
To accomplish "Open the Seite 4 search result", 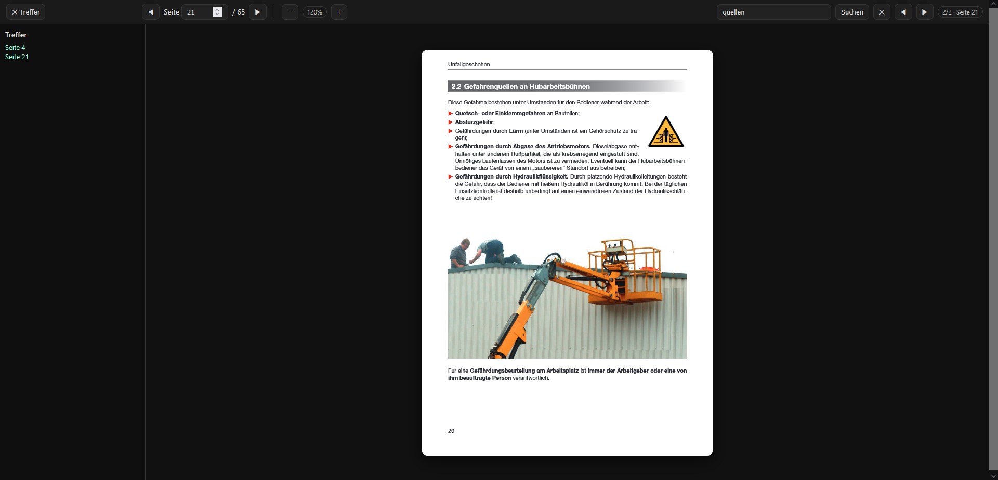I will click(15, 47).
